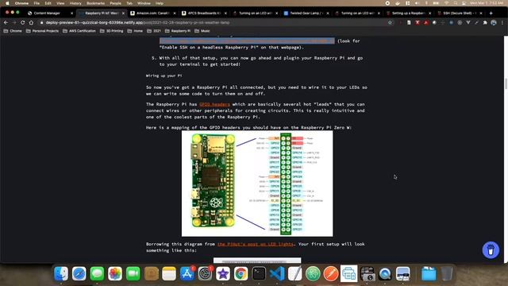Open the History menu

tap(75, 3)
